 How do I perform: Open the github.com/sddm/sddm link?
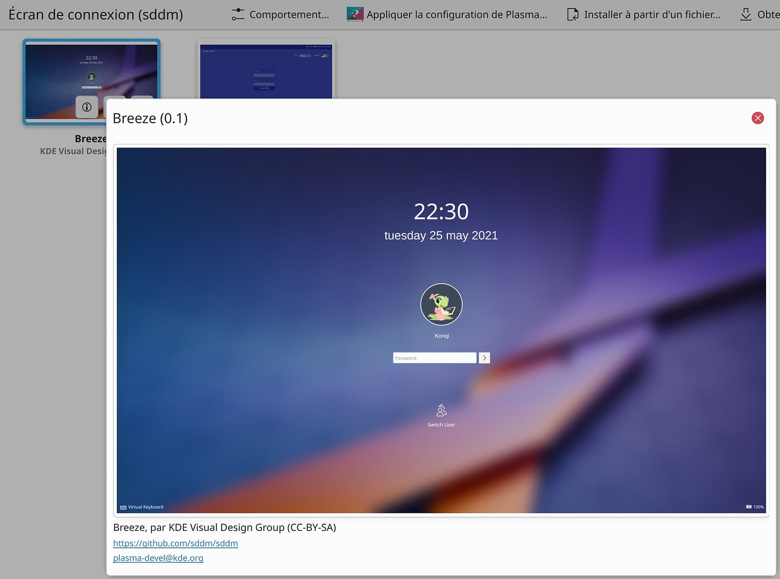pyautogui.click(x=175, y=543)
